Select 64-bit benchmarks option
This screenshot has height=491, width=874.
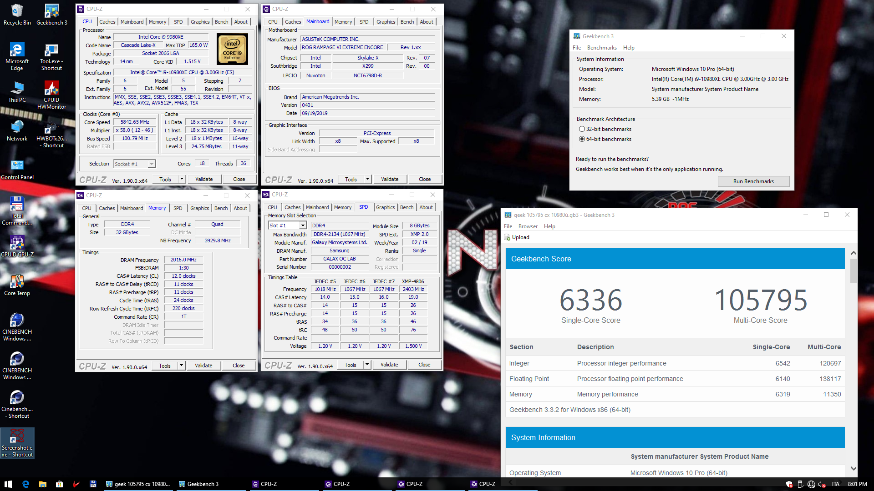click(605, 139)
